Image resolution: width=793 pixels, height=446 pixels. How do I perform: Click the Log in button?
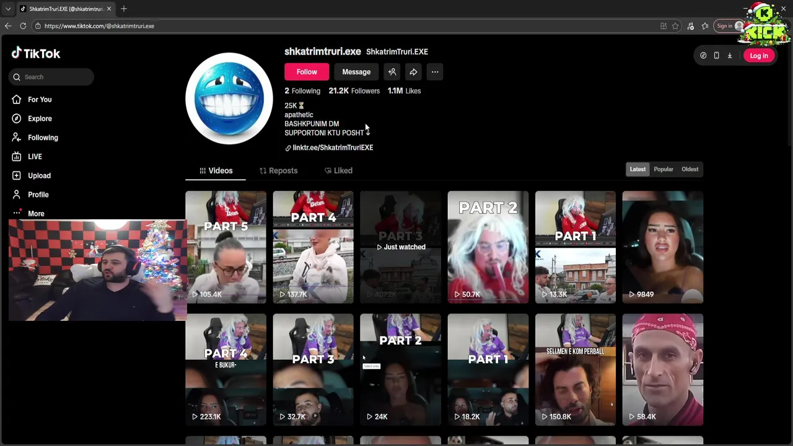pos(759,56)
